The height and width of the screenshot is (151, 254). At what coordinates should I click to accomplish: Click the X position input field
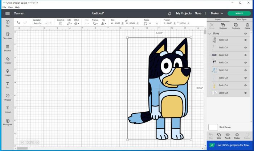tap(169, 24)
